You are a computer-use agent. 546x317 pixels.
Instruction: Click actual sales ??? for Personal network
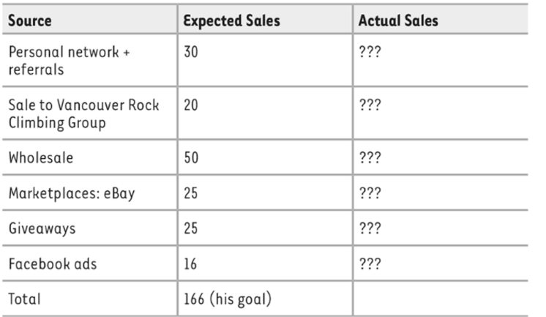pyautogui.click(x=370, y=52)
